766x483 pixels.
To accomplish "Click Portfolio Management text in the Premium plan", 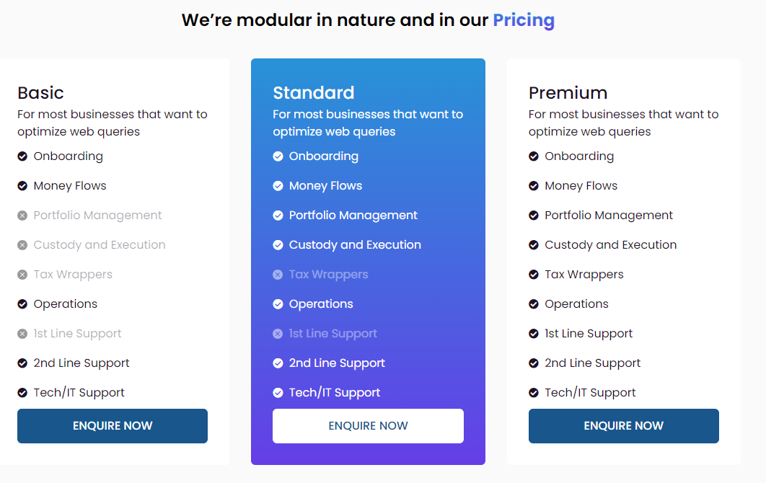I will click(608, 216).
